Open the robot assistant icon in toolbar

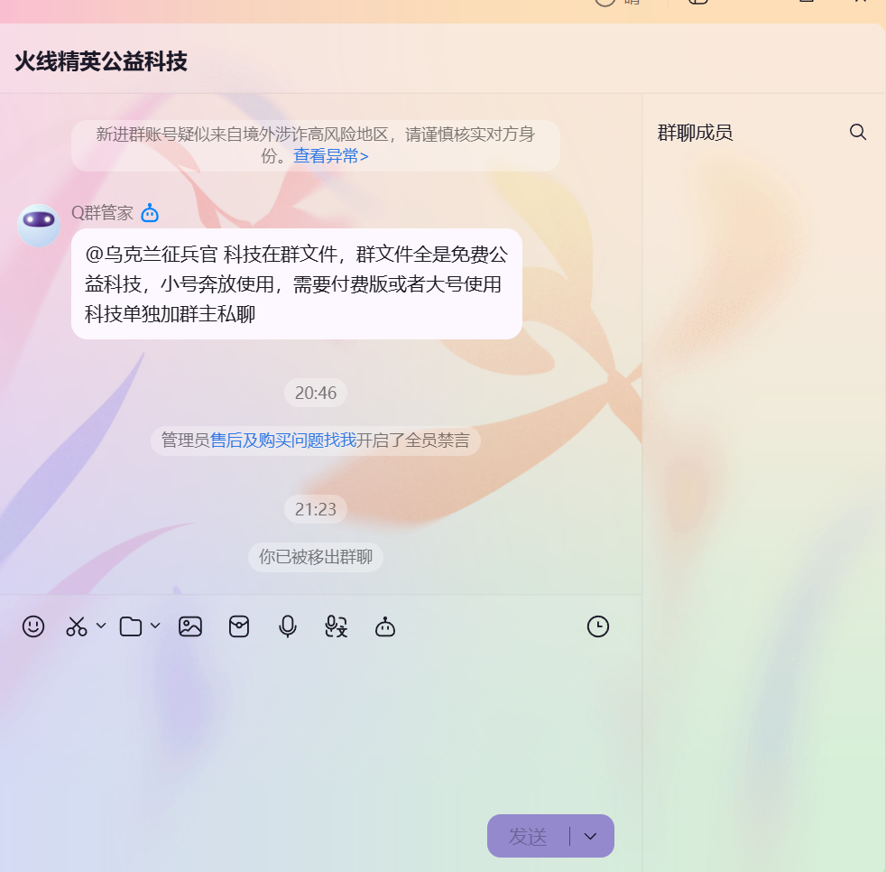pyautogui.click(x=385, y=626)
